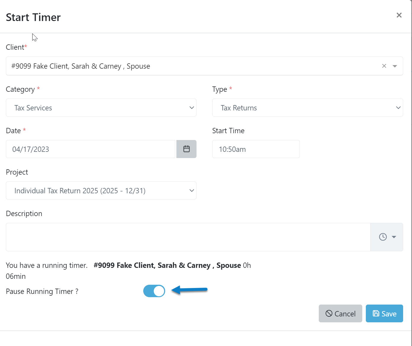412x346 pixels.
Task: Expand the time options dropdown beside Description
Action: point(394,237)
